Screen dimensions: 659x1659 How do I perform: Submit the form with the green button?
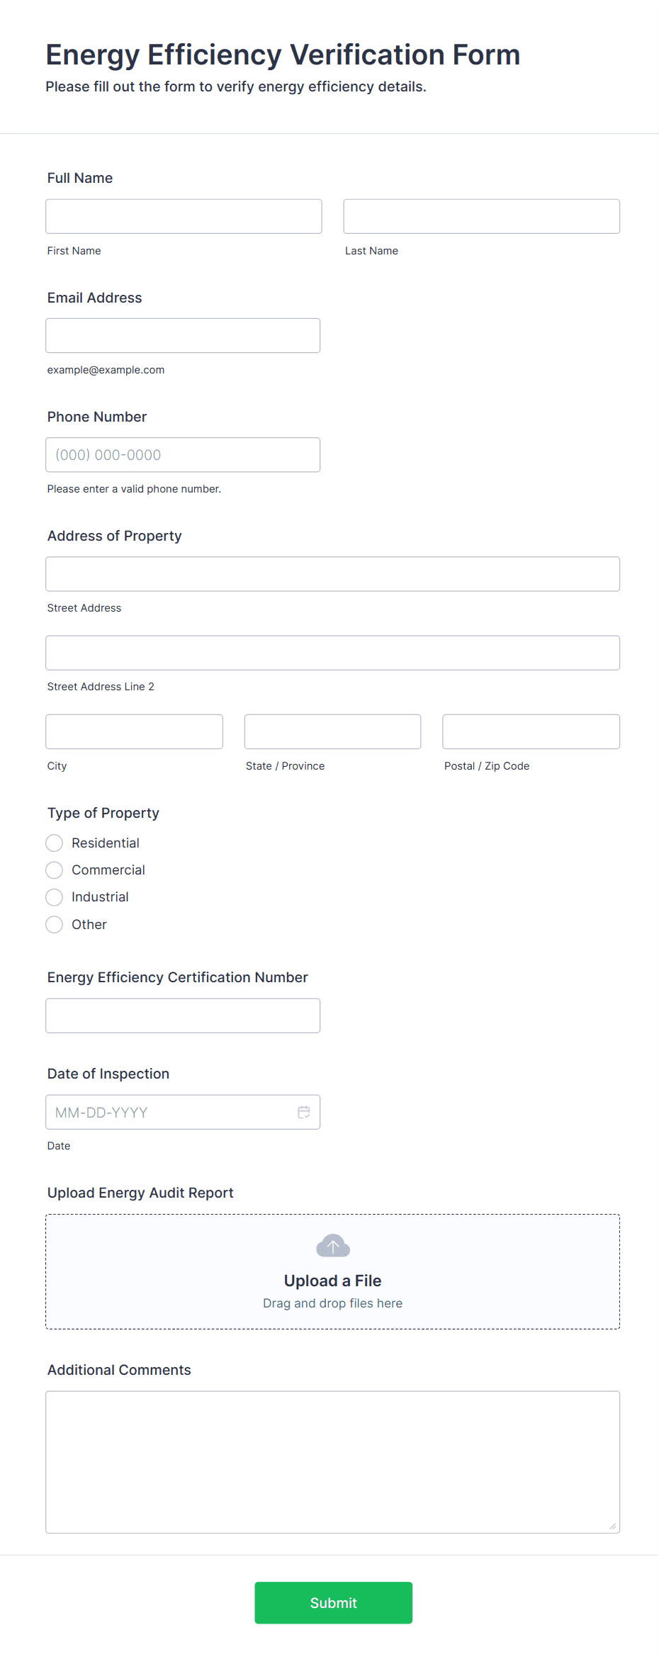[333, 1602]
